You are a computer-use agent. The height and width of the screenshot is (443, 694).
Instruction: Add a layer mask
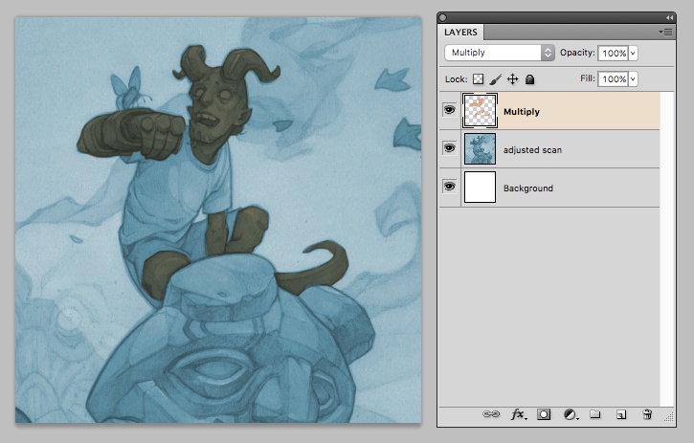click(x=544, y=414)
